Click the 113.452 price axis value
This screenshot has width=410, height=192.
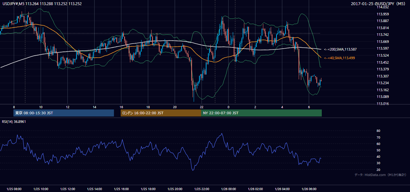[383, 62]
